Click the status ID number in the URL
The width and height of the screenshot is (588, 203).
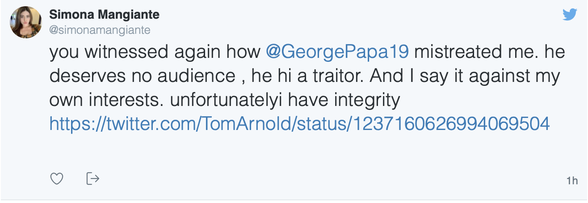pyautogui.click(x=450, y=124)
